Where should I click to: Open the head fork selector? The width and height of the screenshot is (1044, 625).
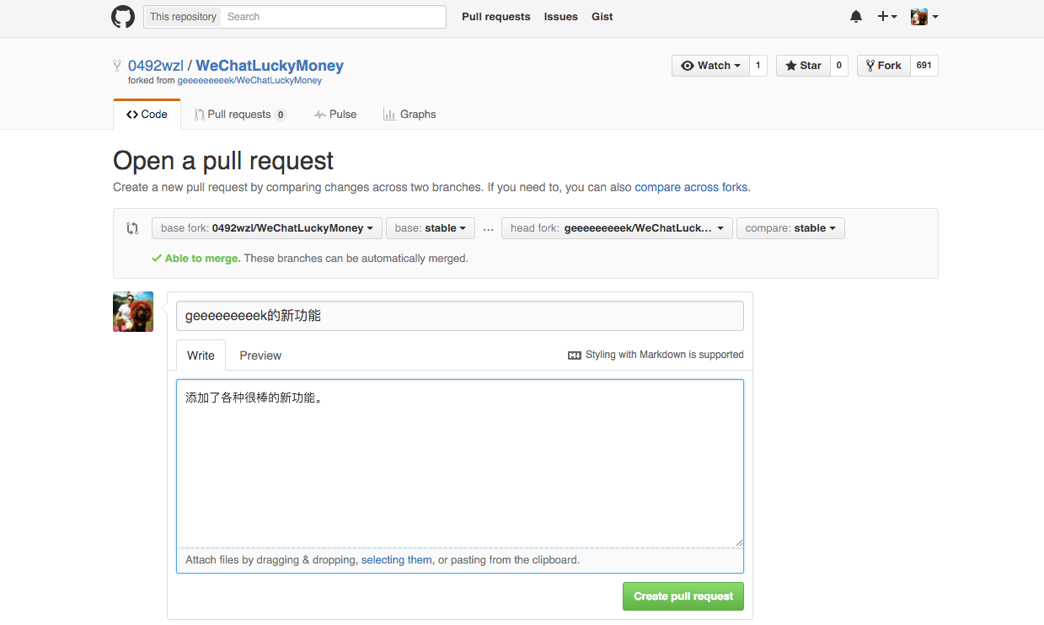[617, 228]
